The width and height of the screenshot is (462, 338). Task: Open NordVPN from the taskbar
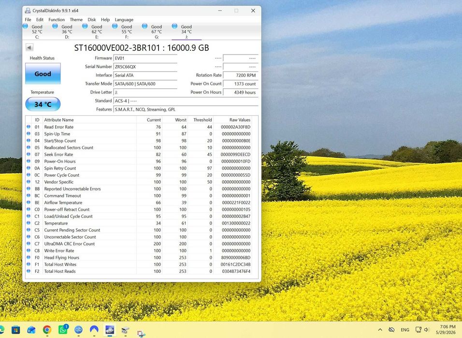click(94, 330)
